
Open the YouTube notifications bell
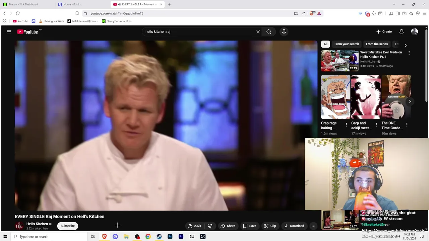(x=402, y=32)
